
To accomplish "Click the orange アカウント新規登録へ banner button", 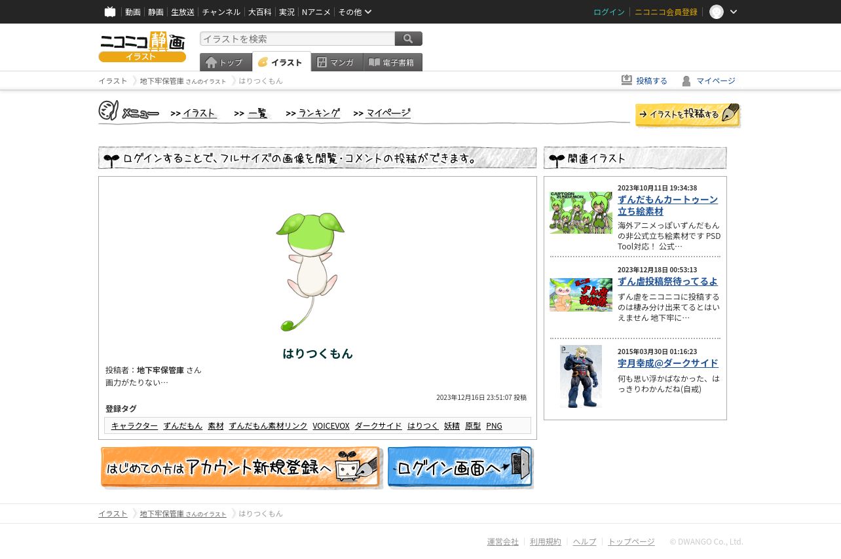I will (x=241, y=467).
